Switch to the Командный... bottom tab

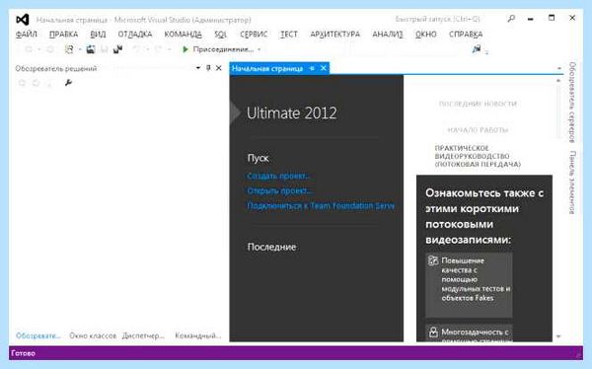198,335
